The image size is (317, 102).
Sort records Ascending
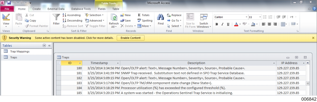tap(71, 15)
